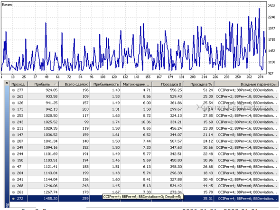Select the row with profit 1094.16
Screen dimensions: 280x210
pos(144,148)
